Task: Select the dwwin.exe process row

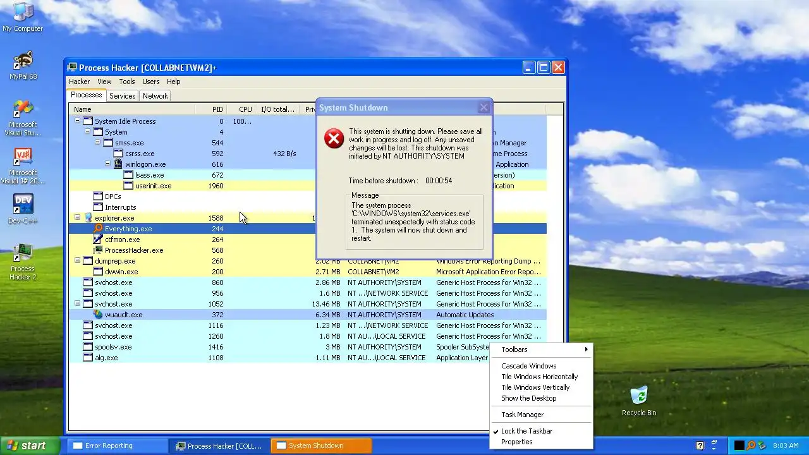Action: pos(307,272)
